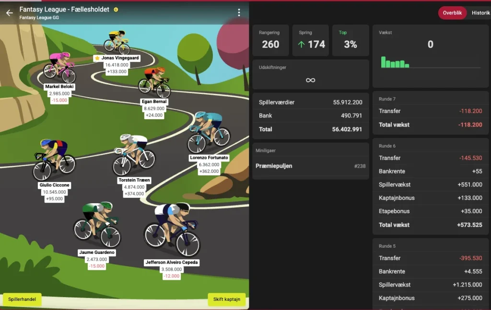Open the three-dot options menu
Viewport: 491px width, 310px height.
pos(239,12)
